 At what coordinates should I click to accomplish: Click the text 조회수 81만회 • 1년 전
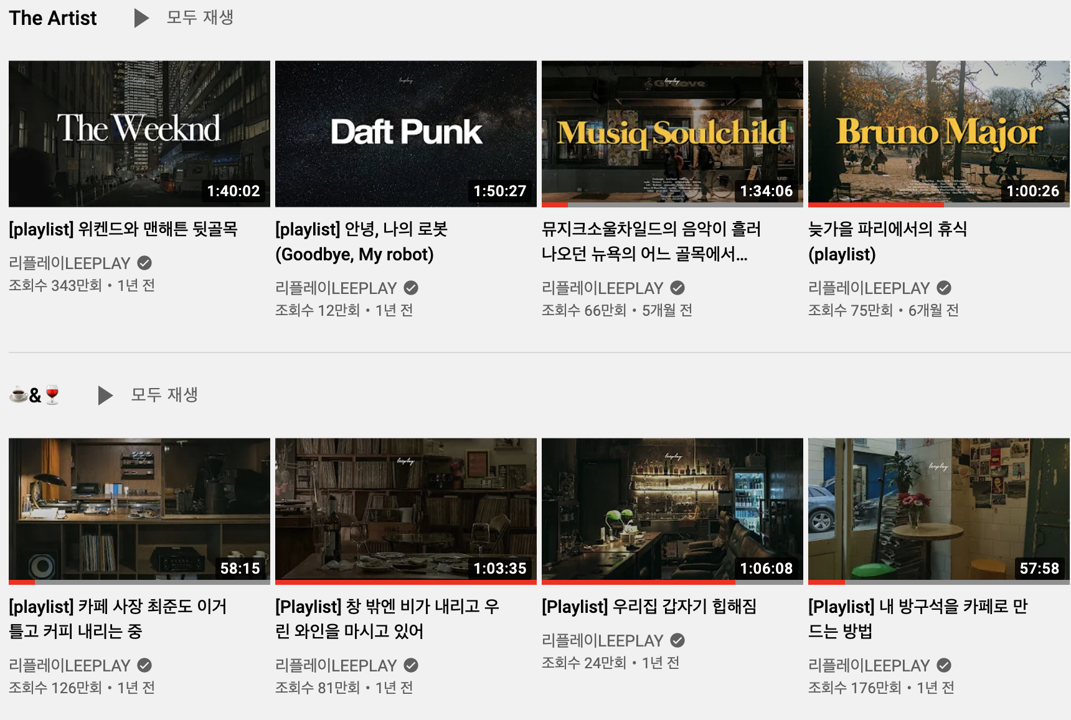[344, 688]
